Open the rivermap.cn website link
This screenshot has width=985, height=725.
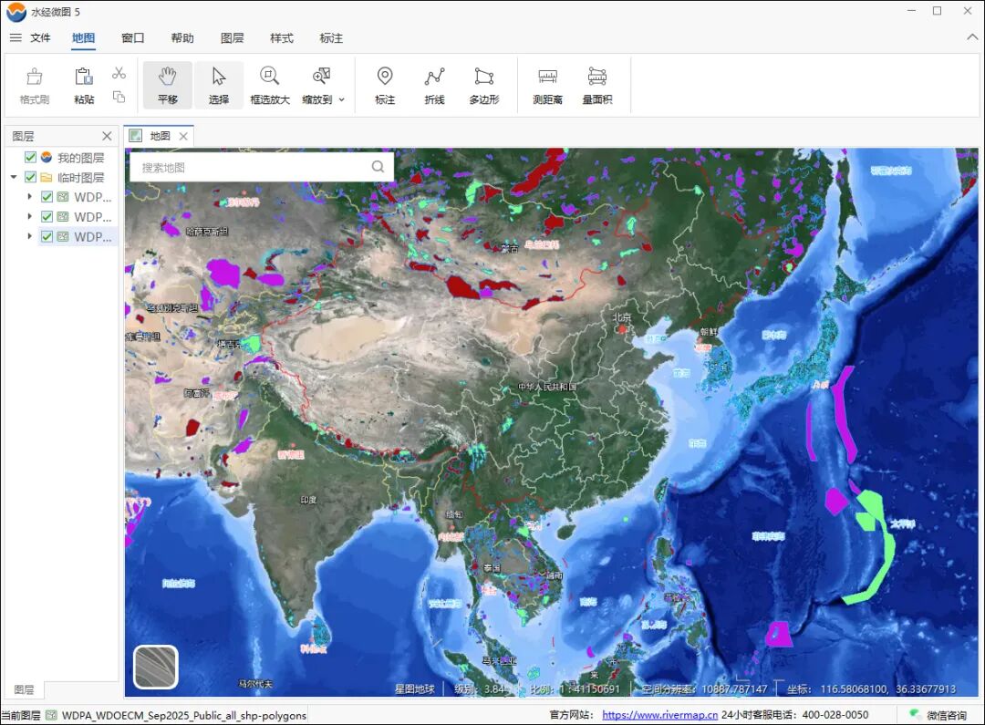pos(659,715)
